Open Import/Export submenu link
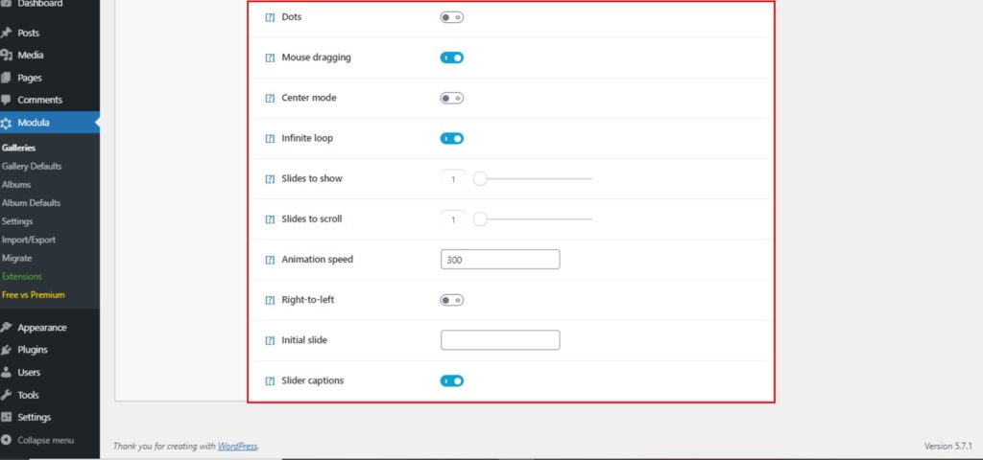This screenshot has height=460, width=983. (28, 240)
